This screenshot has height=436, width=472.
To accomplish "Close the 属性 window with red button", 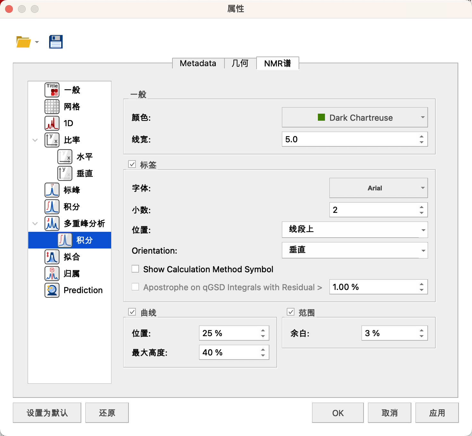I will click(x=9, y=9).
